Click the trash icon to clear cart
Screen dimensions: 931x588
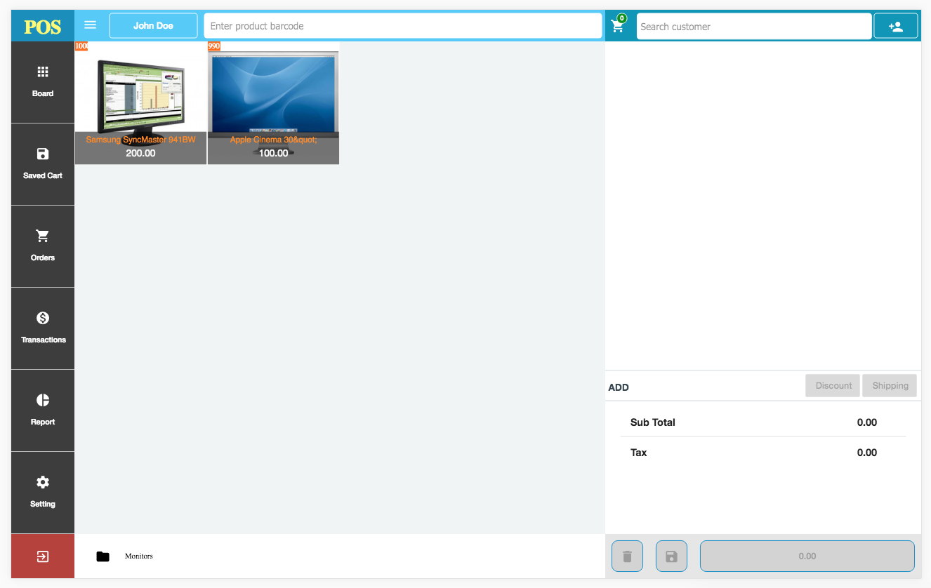[x=627, y=556]
